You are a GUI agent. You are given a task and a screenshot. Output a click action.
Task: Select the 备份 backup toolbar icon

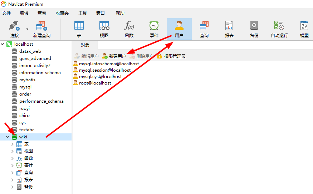(254, 29)
